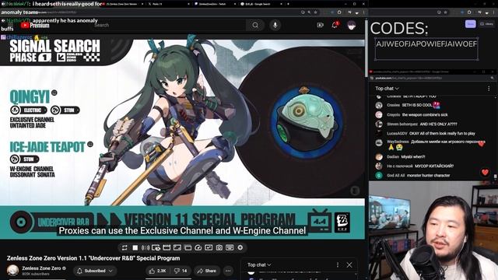The image size is (498, 280).
Task: Like the video with the thumbs up
Action: (x=157, y=271)
